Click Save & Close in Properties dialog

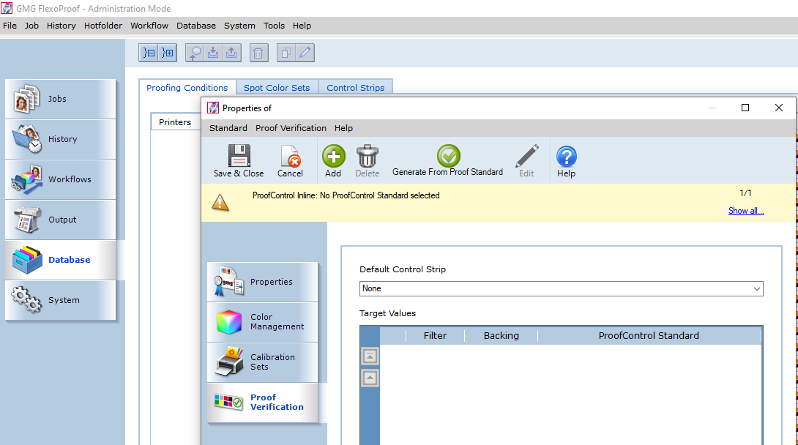(239, 161)
